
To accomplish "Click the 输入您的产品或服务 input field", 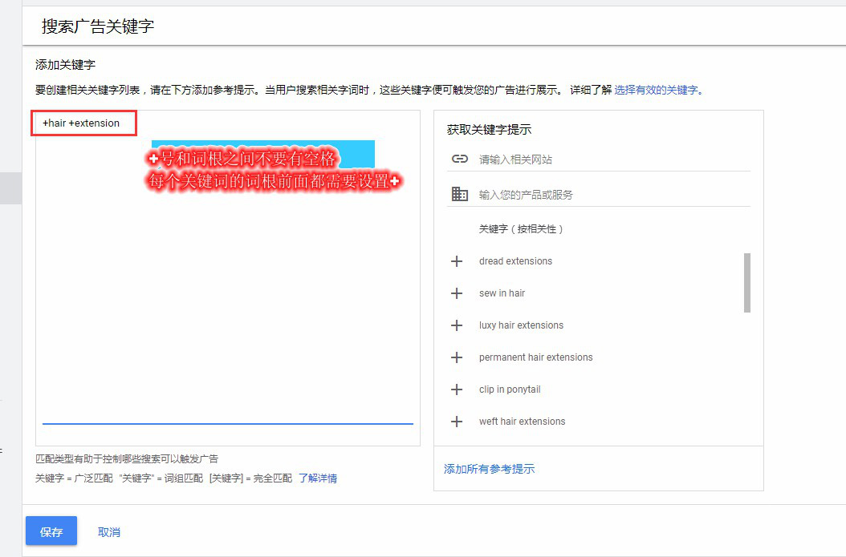I will (x=610, y=195).
